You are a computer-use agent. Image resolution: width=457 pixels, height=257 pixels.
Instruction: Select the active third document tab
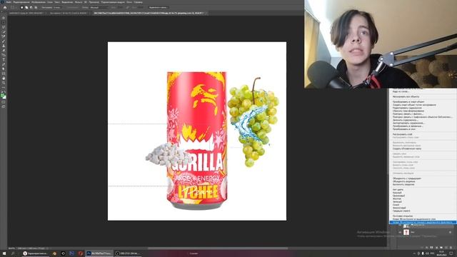(151, 13)
